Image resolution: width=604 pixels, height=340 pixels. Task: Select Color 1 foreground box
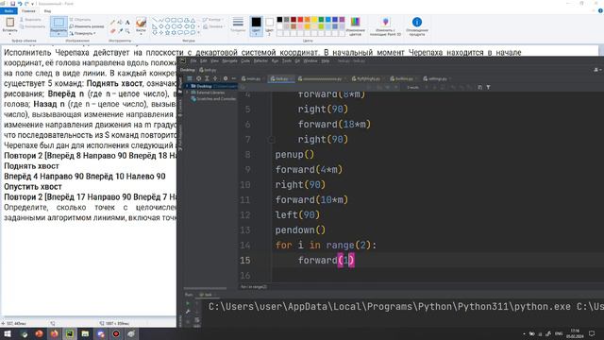256,25
